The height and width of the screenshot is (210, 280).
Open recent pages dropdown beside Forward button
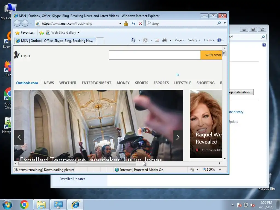tap(31, 24)
